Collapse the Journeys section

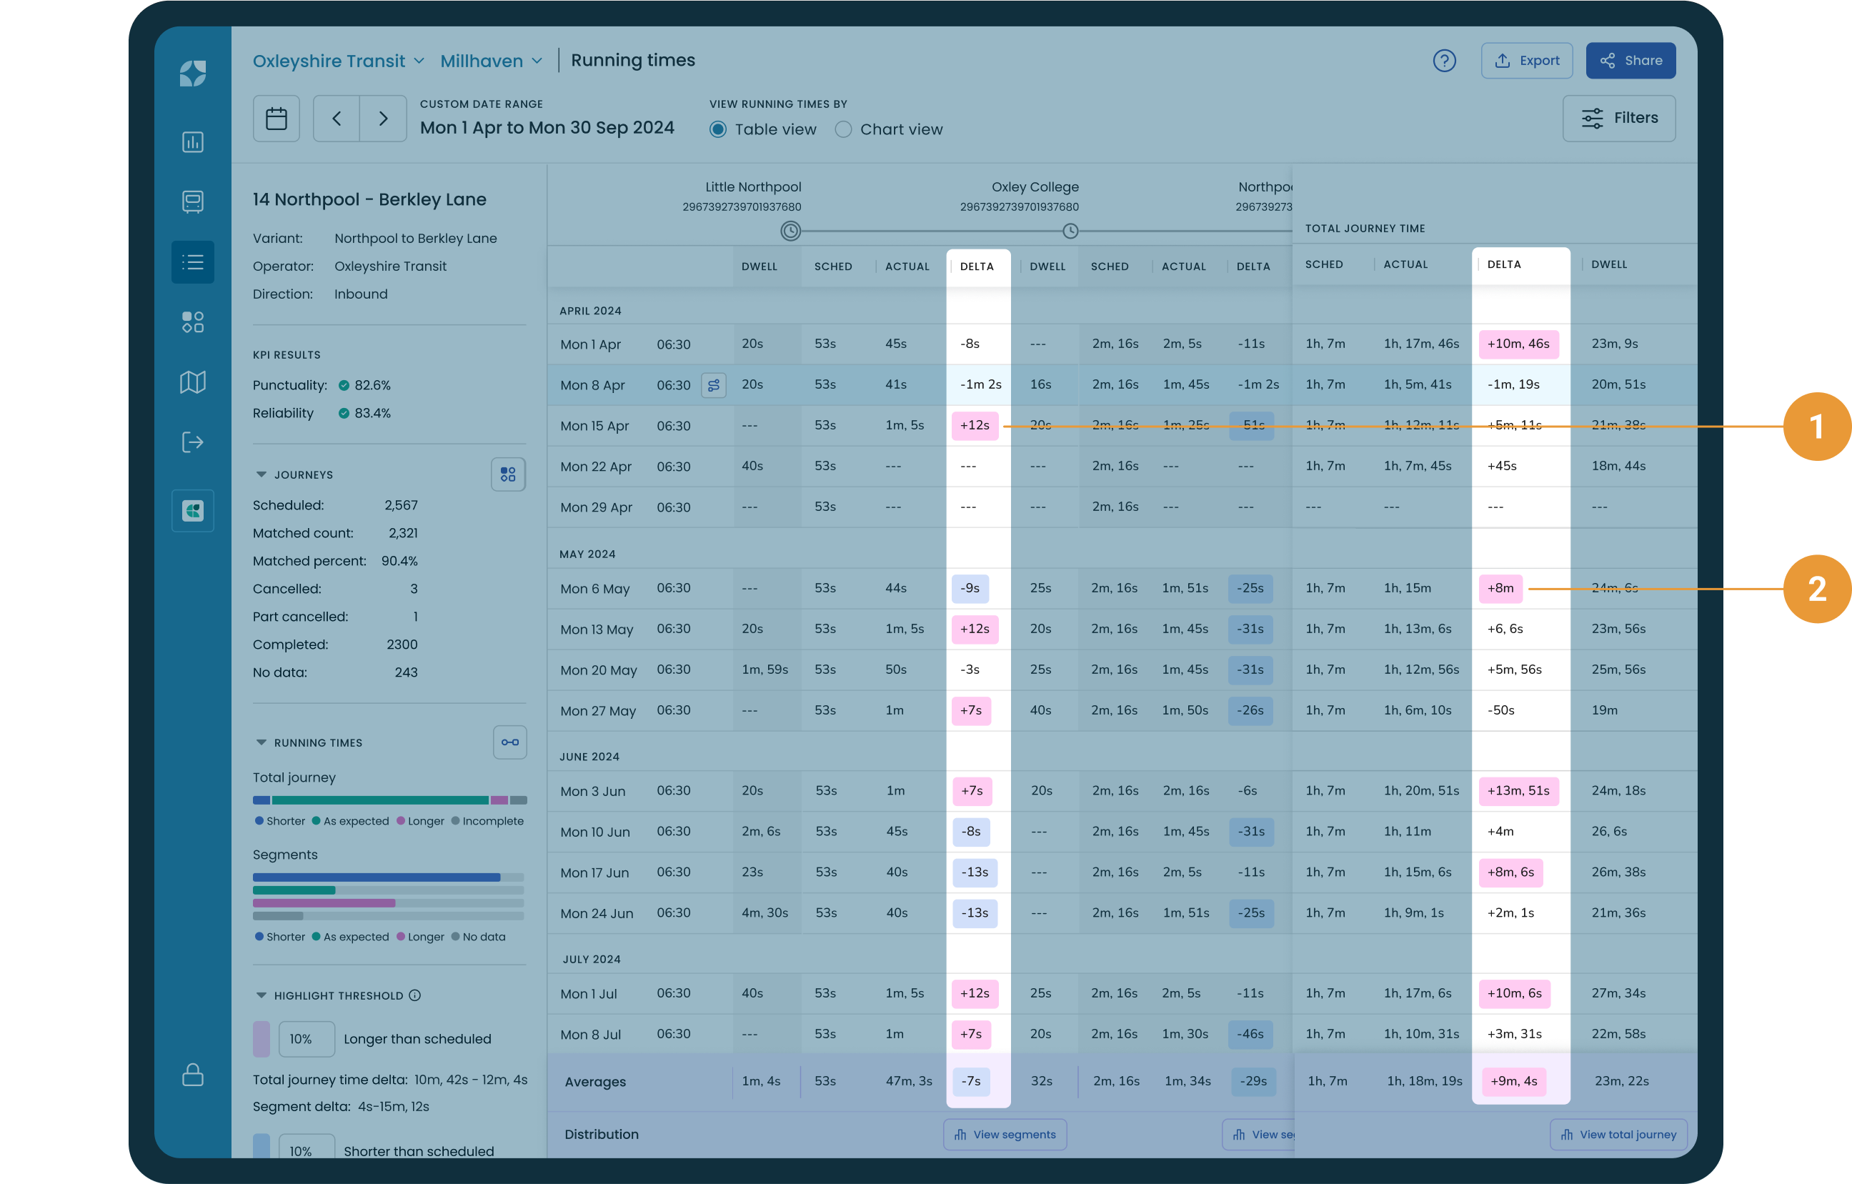pos(261,474)
